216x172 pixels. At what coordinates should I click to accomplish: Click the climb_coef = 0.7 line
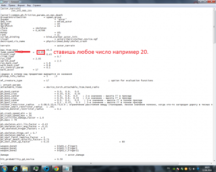(x=31, y=56)
